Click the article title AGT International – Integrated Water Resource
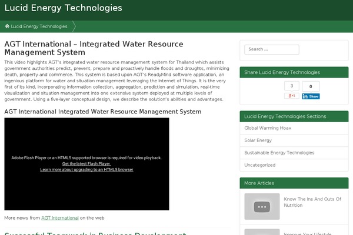Image resolution: width=353 pixels, height=235 pixels. [x=94, y=48]
